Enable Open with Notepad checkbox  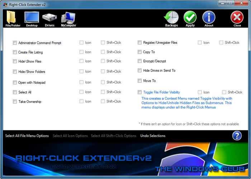[x=15, y=82]
